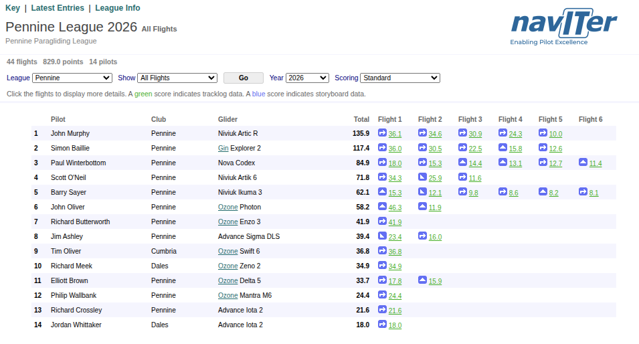
Task: Click flat-triangle icon next to Scott O'Neil's 25.9
Action: click(x=422, y=177)
